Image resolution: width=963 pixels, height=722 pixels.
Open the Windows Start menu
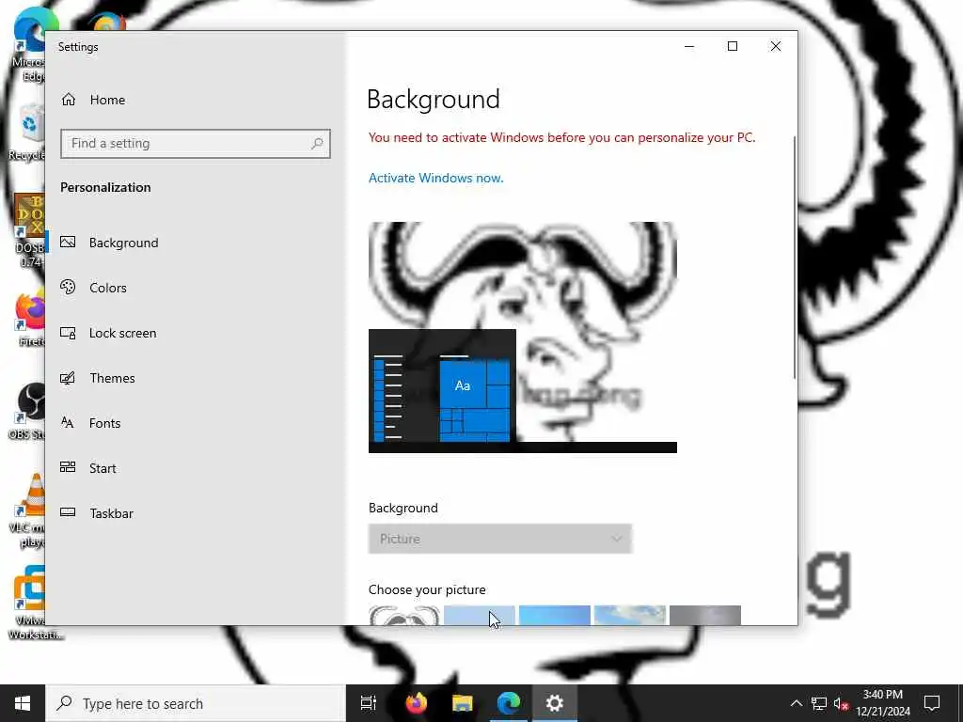23,703
